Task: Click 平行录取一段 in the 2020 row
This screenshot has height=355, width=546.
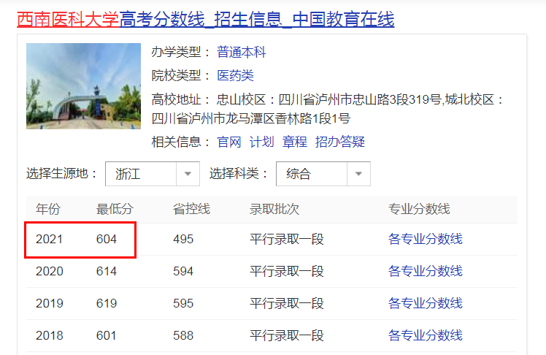Action: (x=287, y=272)
